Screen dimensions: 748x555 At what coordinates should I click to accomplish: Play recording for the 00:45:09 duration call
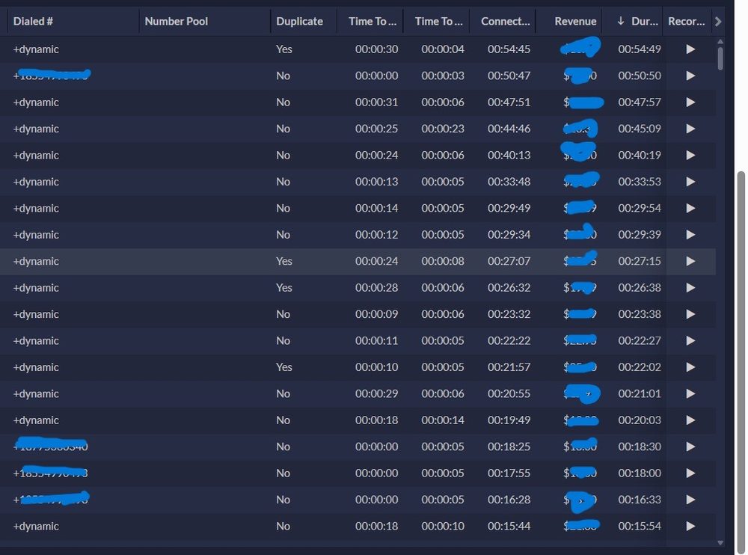(x=690, y=129)
